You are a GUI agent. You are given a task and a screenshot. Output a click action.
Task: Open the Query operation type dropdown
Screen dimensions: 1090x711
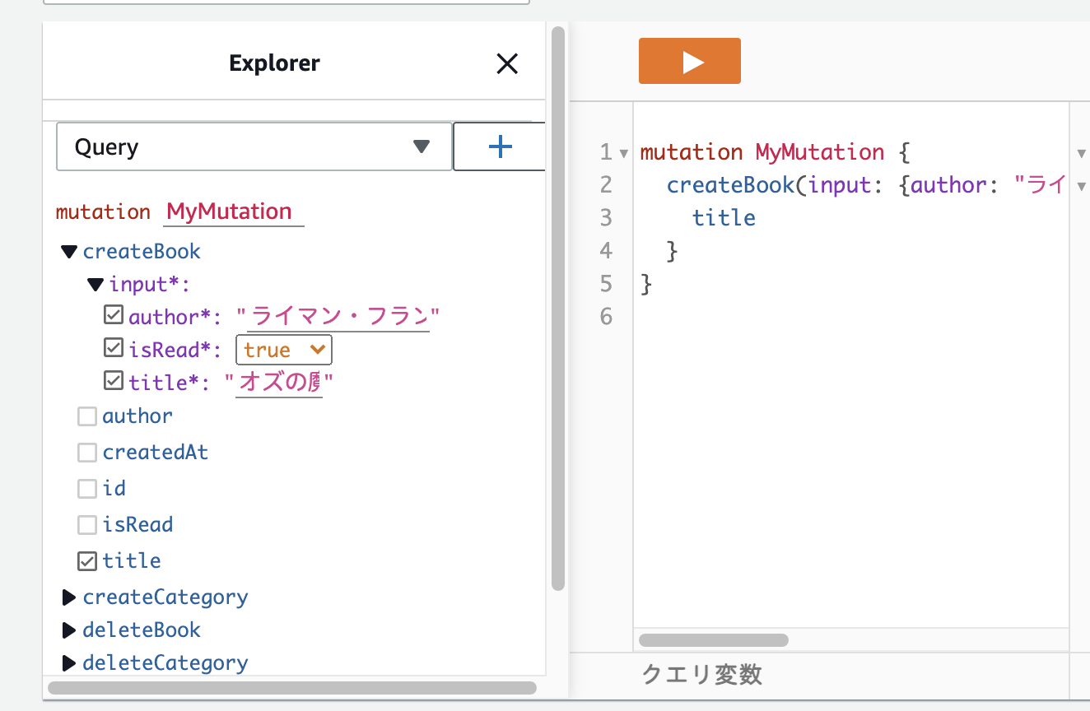[254, 147]
